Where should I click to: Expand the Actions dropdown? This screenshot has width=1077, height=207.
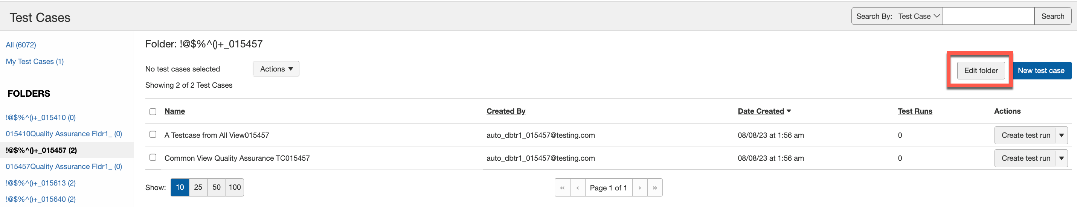[x=276, y=69]
